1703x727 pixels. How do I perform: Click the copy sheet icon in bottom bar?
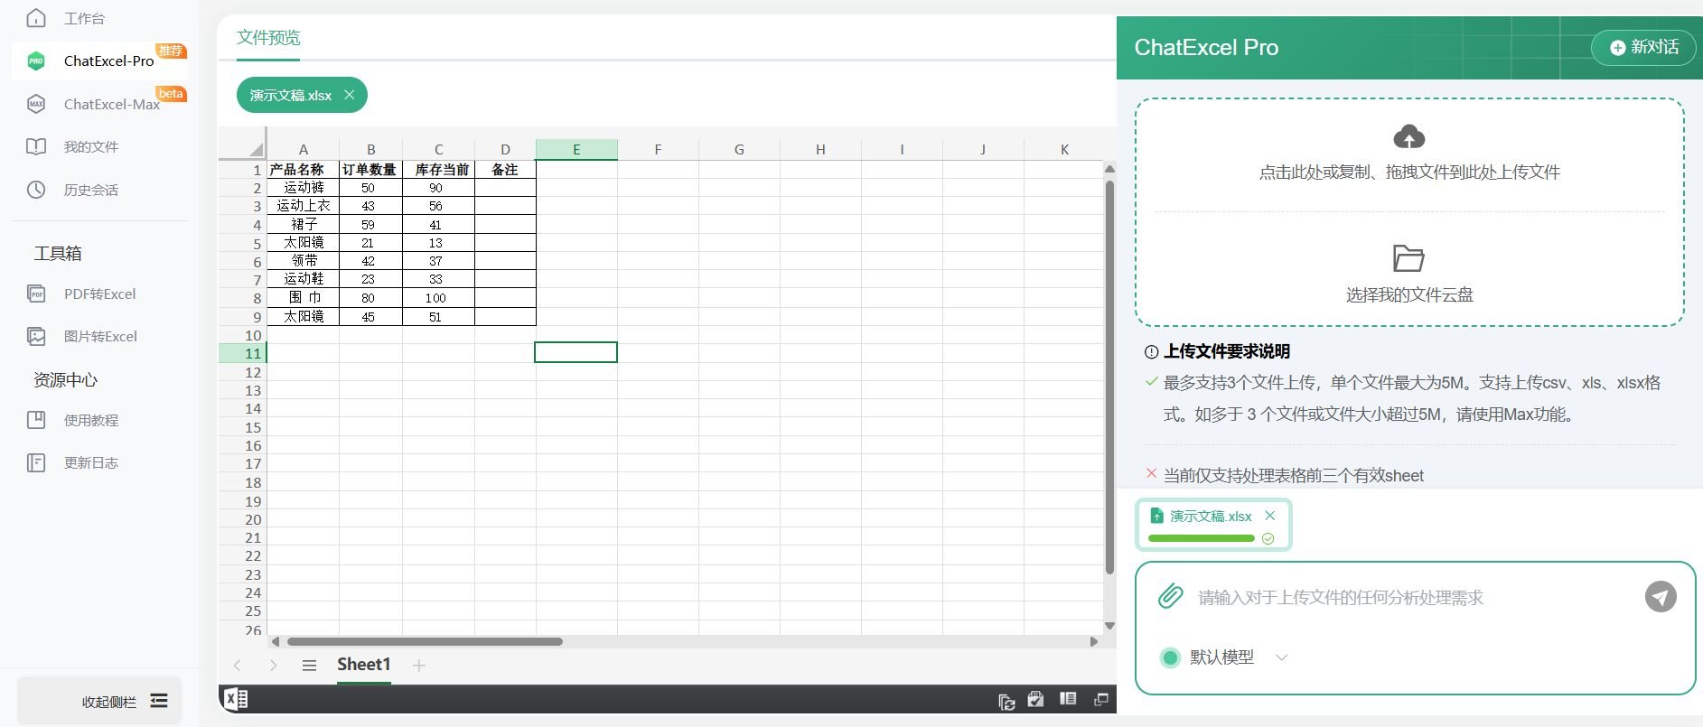[1006, 701]
